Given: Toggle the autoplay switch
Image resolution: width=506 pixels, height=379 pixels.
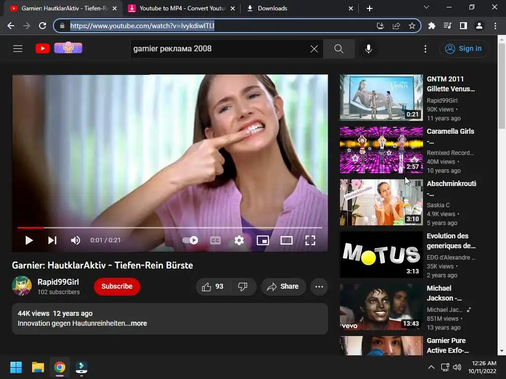Looking at the screenshot, I should pos(190,240).
